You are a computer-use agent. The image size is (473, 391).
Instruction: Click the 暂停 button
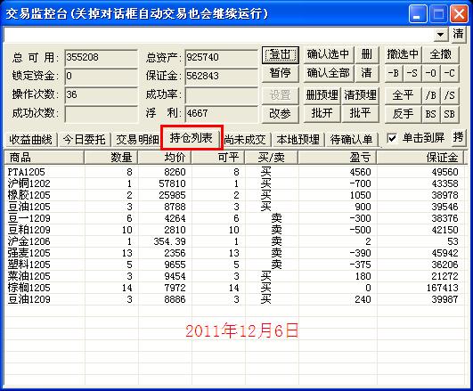[281, 73]
